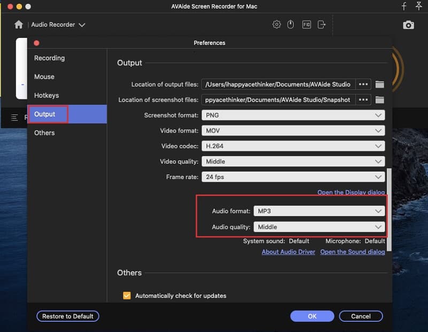The image size is (428, 332).
Task: Click the Preferences panel vertical scrollbar
Action: 389,210
